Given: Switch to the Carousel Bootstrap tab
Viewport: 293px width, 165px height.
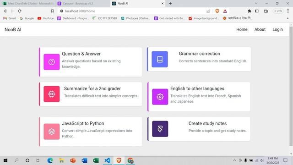Looking at the screenshot, I should (x=82, y=3).
